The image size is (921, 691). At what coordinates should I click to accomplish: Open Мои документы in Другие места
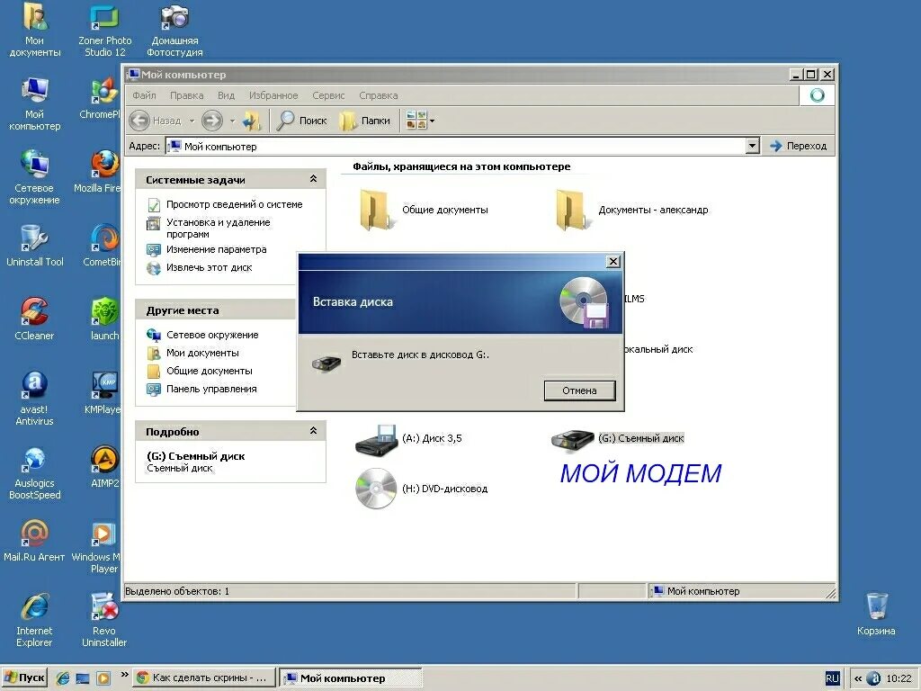point(202,353)
